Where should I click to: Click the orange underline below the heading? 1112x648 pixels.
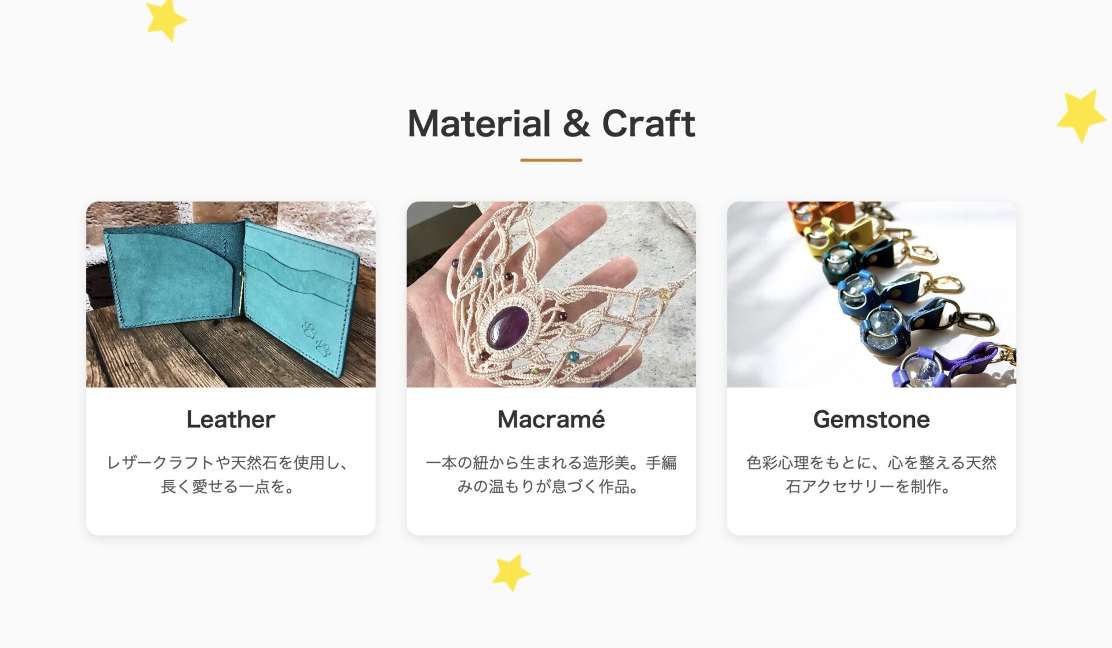click(x=551, y=160)
